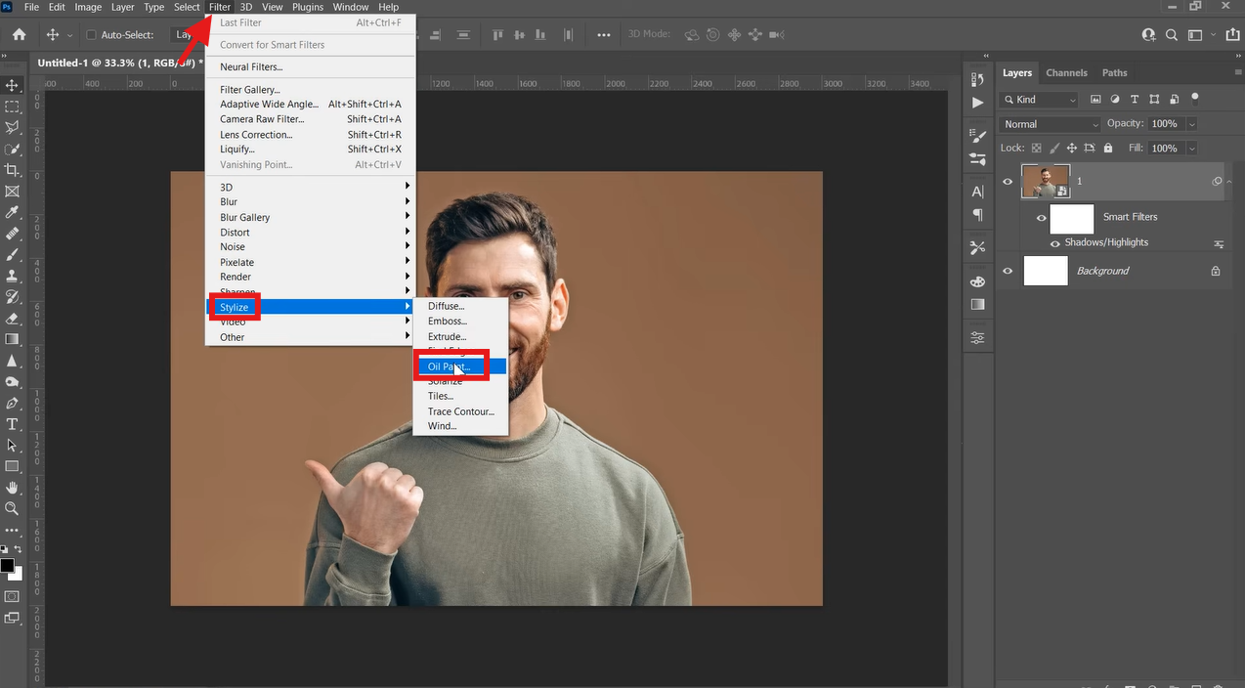The width and height of the screenshot is (1245, 688).
Task: Open the Brush Settings panel icon
Action: click(977, 136)
